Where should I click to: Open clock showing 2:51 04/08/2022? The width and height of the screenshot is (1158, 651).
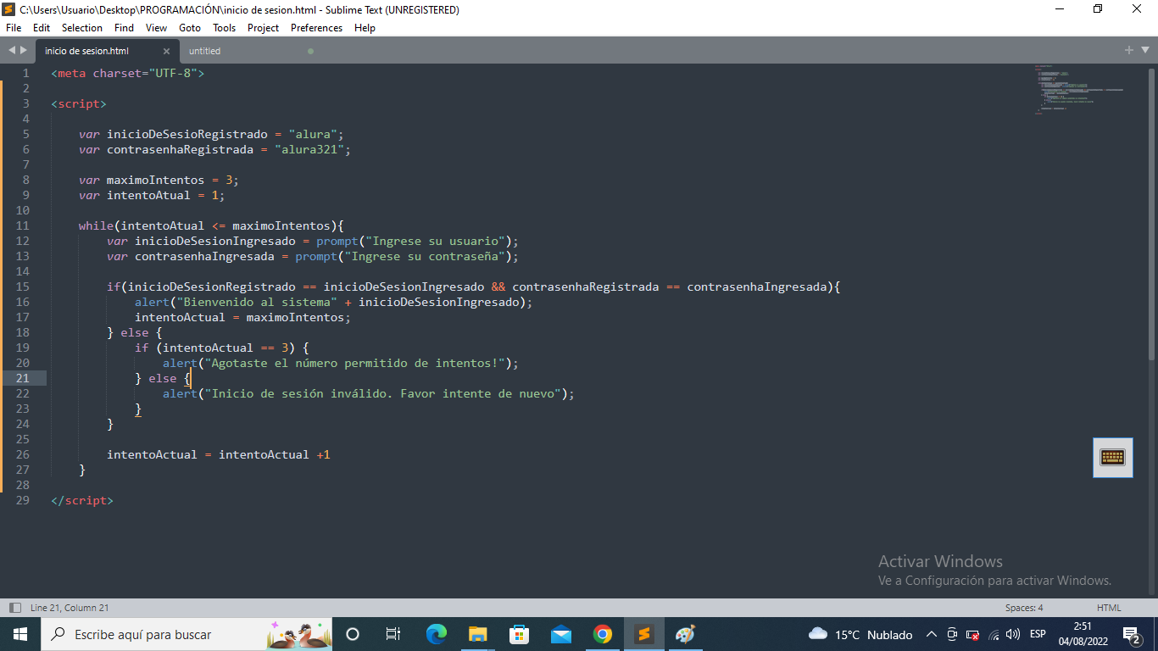[1083, 634]
